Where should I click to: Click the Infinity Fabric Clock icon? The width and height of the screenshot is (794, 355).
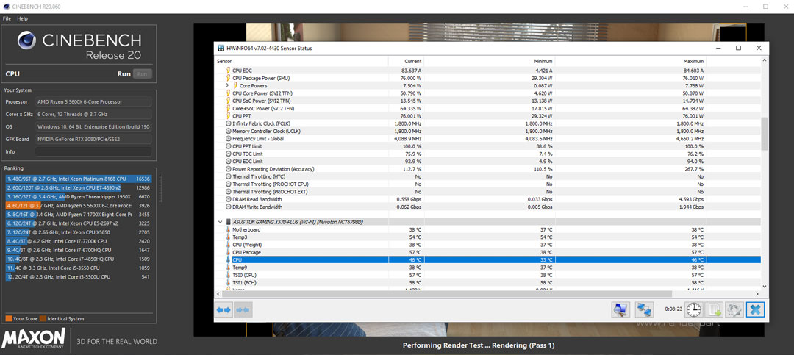(x=229, y=123)
